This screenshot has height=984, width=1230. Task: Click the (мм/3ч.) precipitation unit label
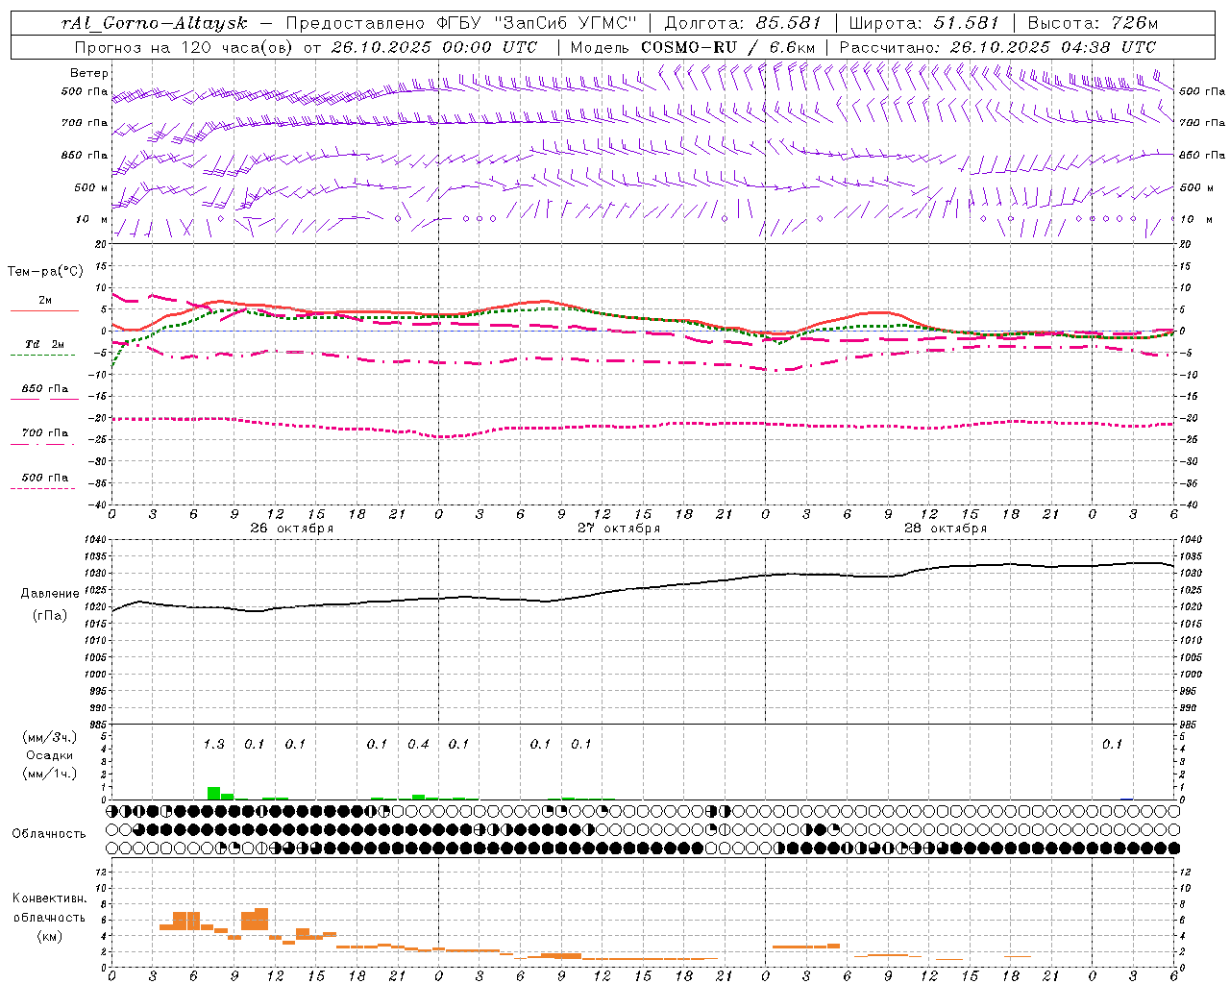(48, 737)
